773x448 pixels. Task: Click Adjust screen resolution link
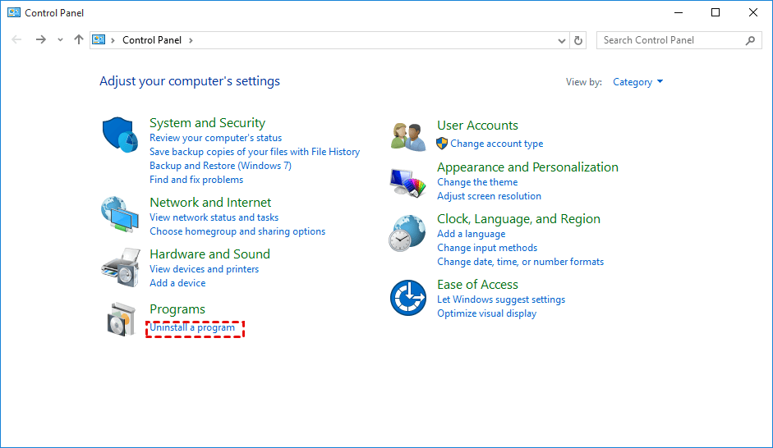490,196
